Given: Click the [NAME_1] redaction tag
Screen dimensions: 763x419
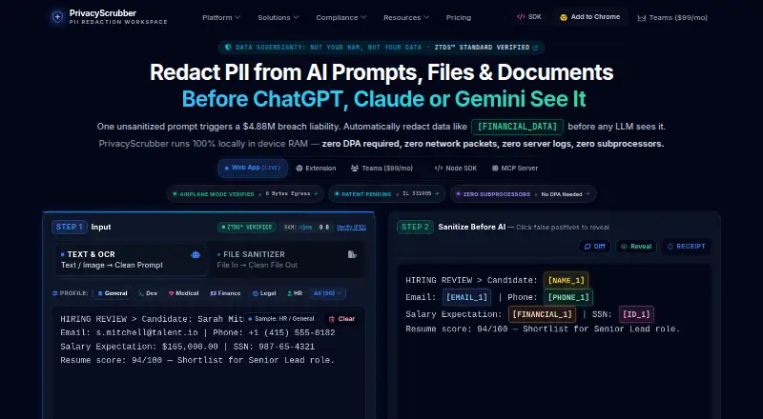Looking at the screenshot, I should click(x=566, y=281).
